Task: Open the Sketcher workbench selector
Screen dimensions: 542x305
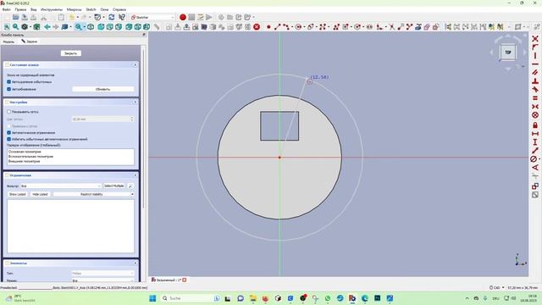Action: click(x=152, y=17)
